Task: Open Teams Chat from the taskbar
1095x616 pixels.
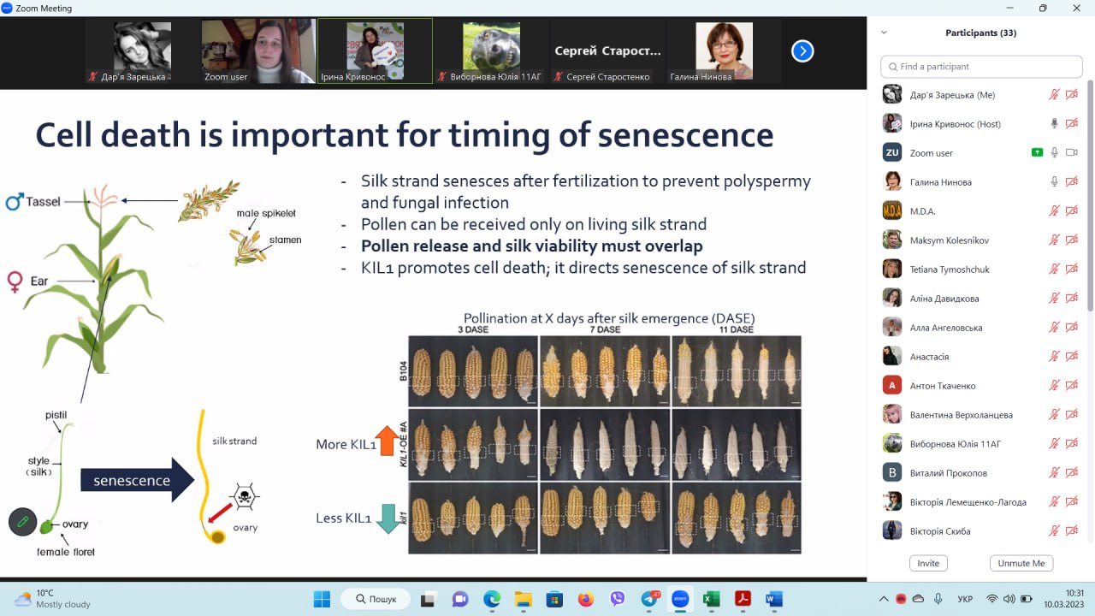Action: tap(460, 599)
